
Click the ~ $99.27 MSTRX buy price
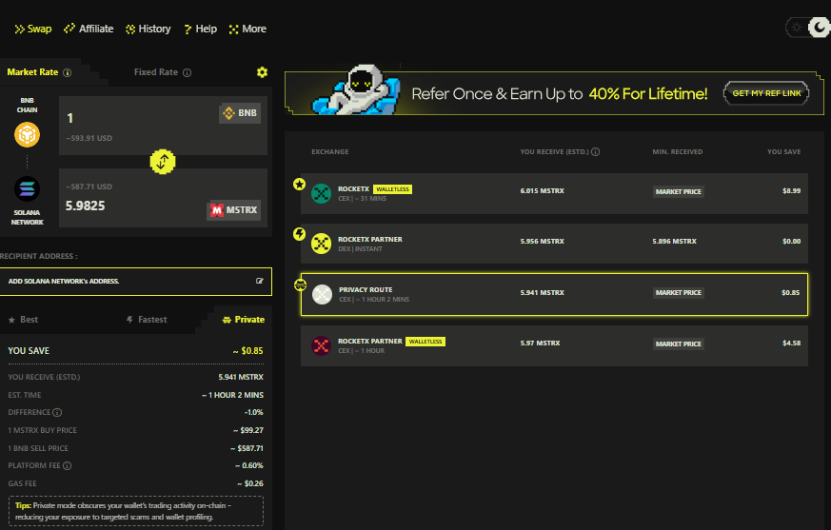[x=248, y=430]
